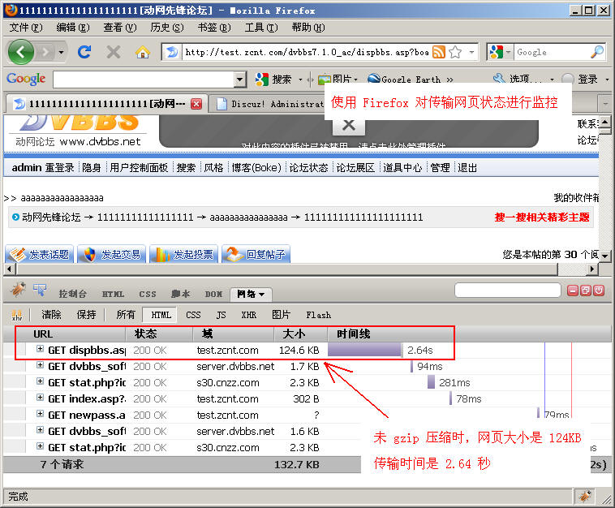Viewport: 615px width, 508px height.
Task: Click the magnifier search icon
Action: (x=597, y=52)
